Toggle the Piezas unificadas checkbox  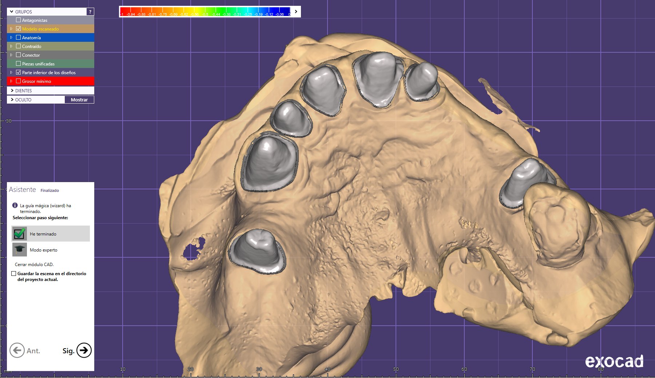point(18,64)
